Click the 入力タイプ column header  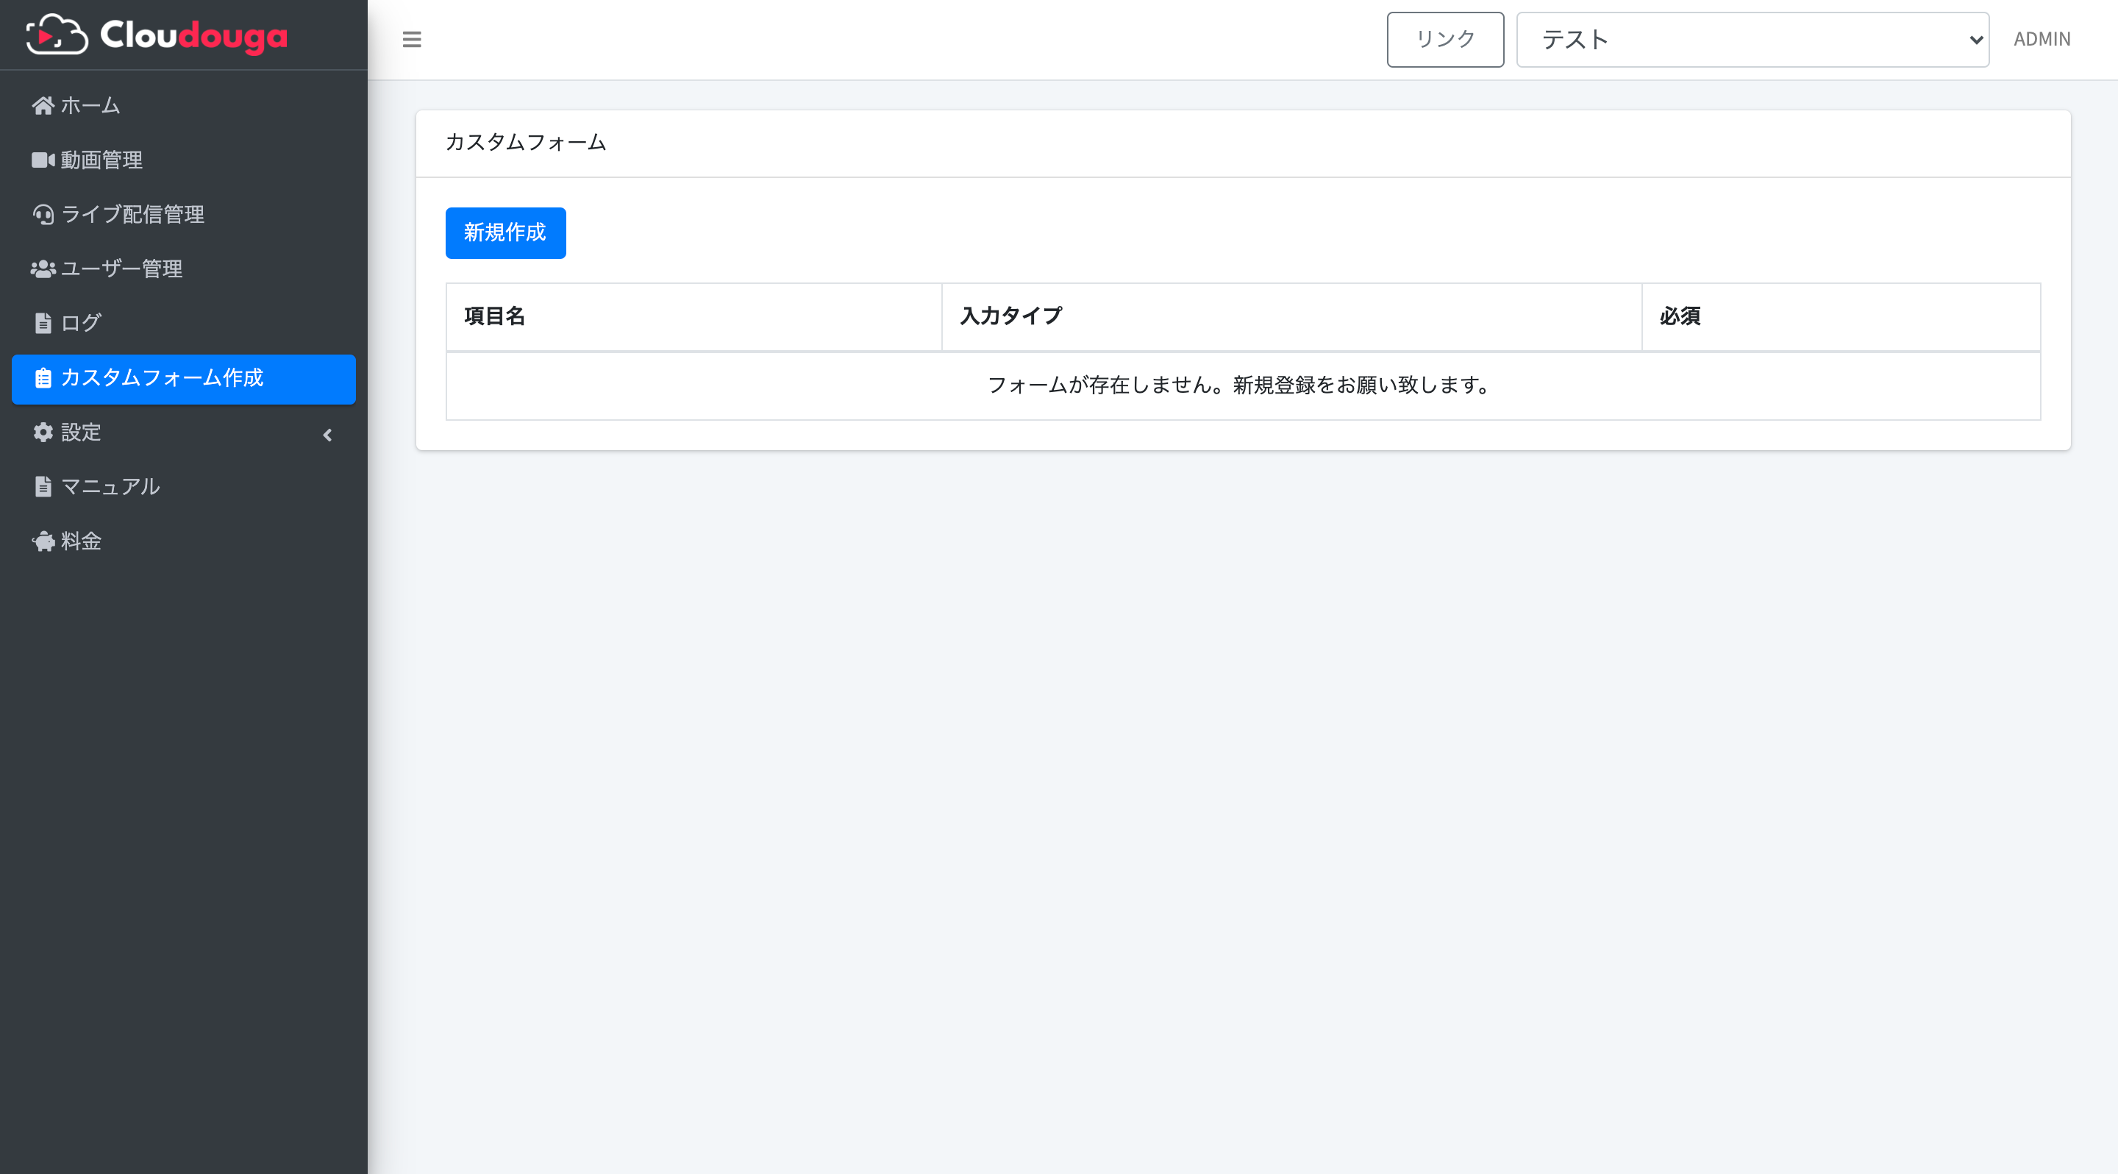[x=1291, y=316]
